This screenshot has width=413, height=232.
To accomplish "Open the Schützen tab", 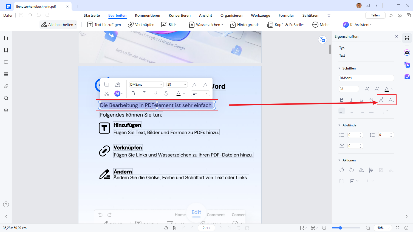I will 310,15.
